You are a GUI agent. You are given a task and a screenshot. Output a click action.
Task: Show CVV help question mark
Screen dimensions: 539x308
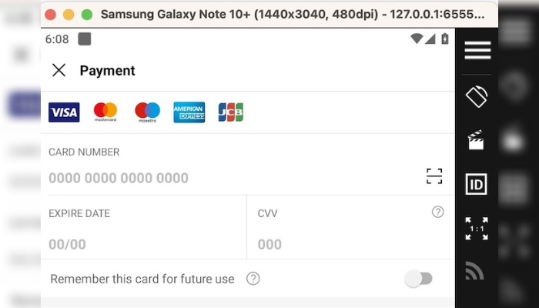pyautogui.click(x=437, y=212)
